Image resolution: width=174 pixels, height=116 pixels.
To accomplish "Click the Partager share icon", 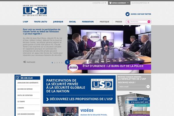I will click(x=24, y=62).
